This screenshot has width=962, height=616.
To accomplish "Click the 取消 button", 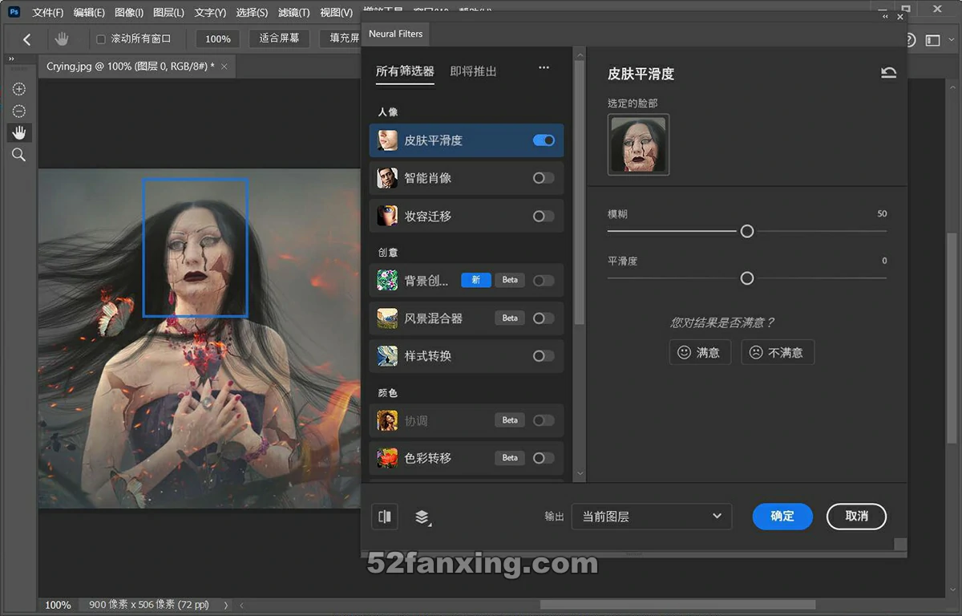I will click(x=856, y=517).
